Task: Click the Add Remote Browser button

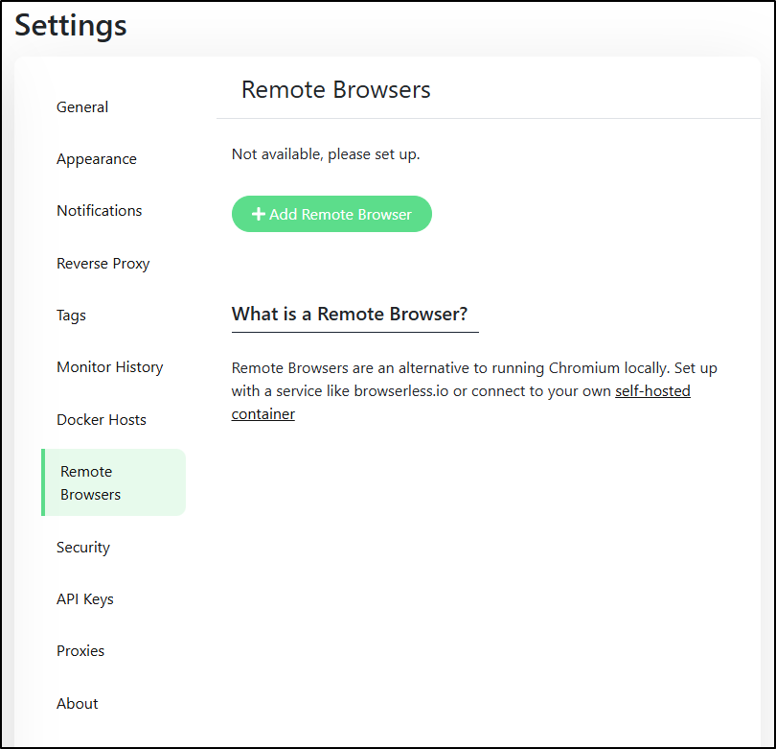Action: click(x=331, y=214)
